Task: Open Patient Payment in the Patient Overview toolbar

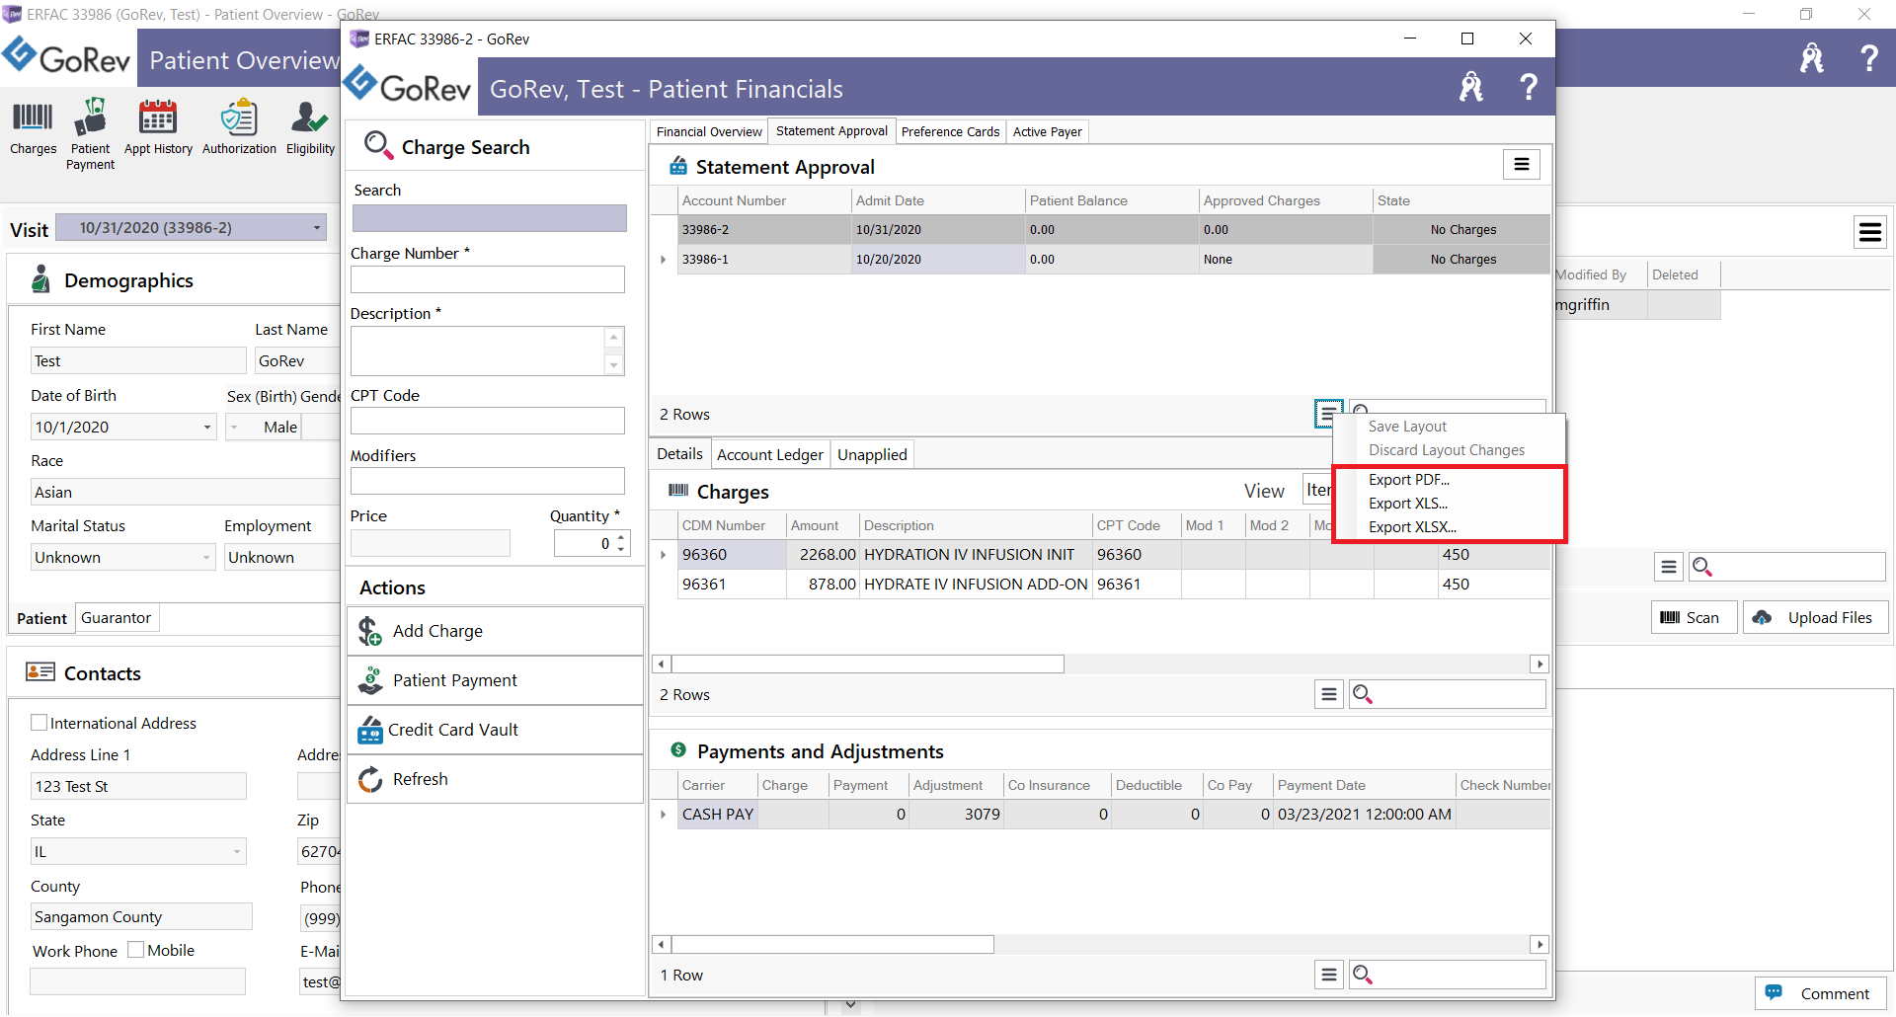Action: (x=90, y=134)
